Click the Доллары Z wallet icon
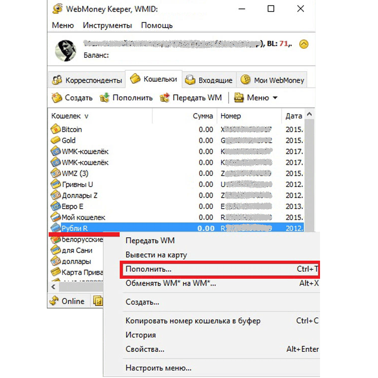 pyautogui.click(x=55, y=195)
